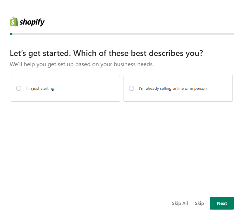This screenshot has width=243, height=218.
Task: Click the I'm already selling option card
Action: pyautogui.click(x=178, y=88)
